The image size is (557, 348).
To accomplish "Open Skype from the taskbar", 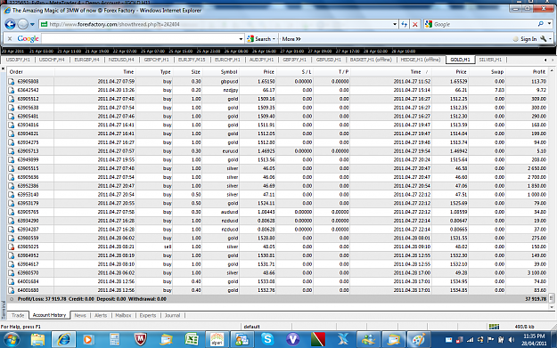I will point(267,339).
